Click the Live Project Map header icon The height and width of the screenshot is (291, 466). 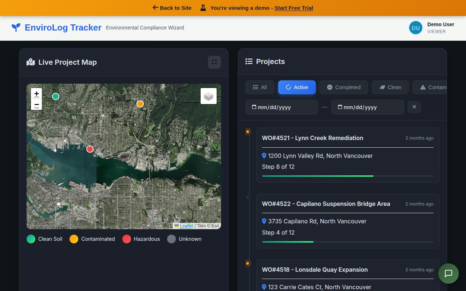[31, 62]
